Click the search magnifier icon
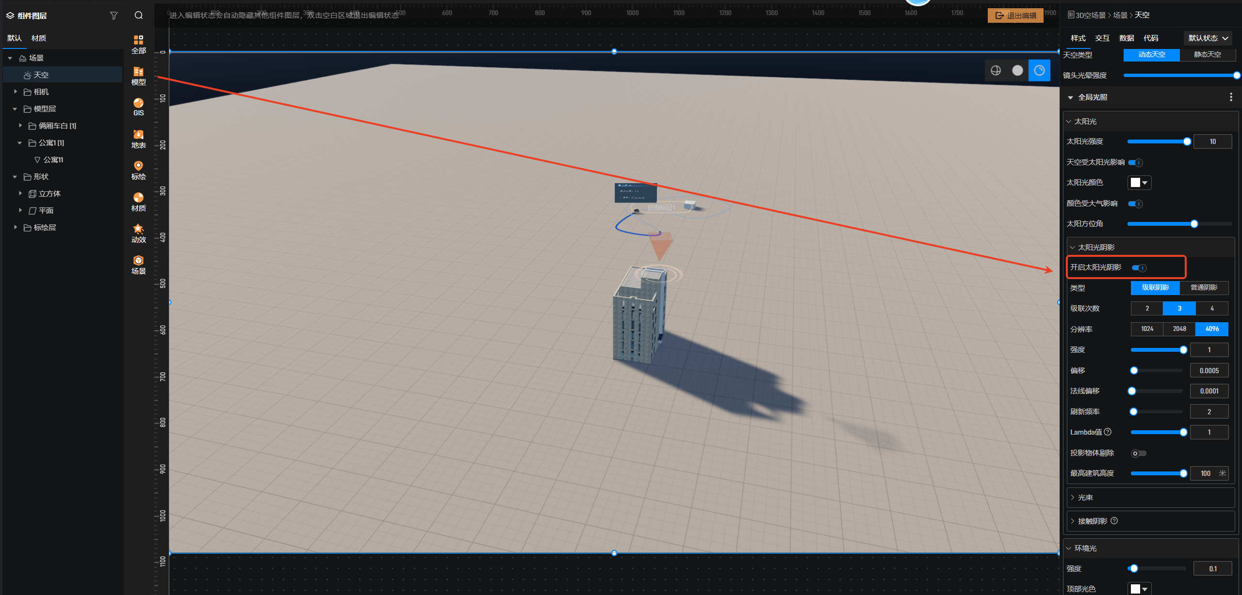 [x=139, y=16]
